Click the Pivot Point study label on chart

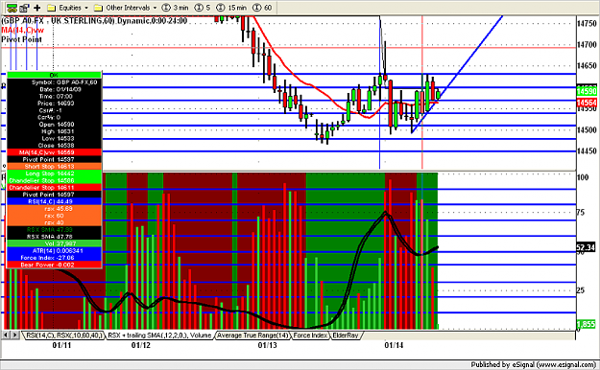pyautogui.click(x=21, y=39)
